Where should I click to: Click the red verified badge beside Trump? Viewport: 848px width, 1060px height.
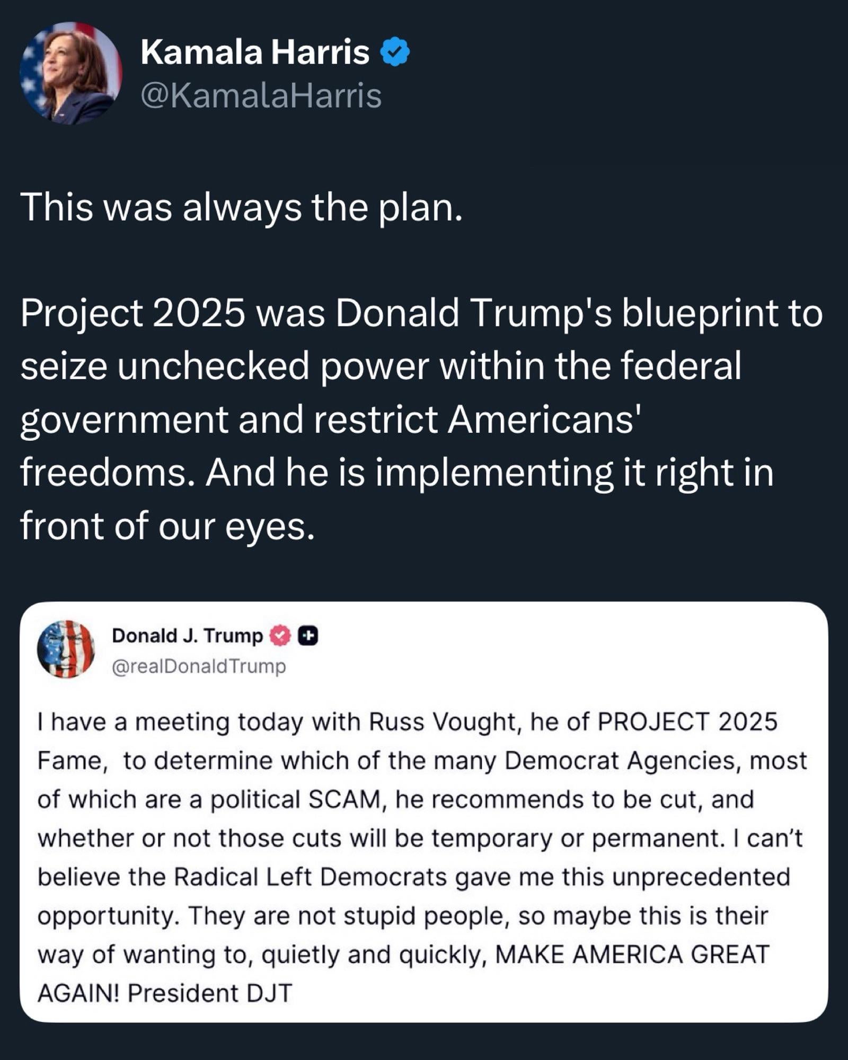pyautogui.click(x=280, y=635)
